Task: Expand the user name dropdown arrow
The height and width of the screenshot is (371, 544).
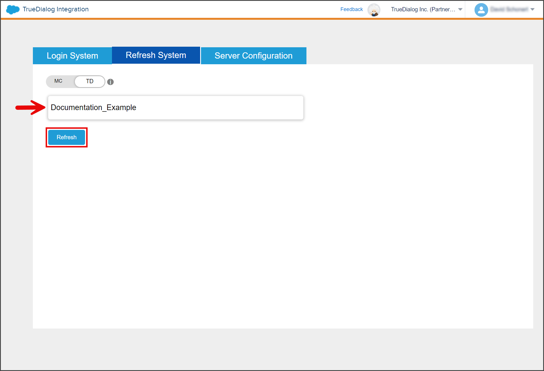Action: 532,10
